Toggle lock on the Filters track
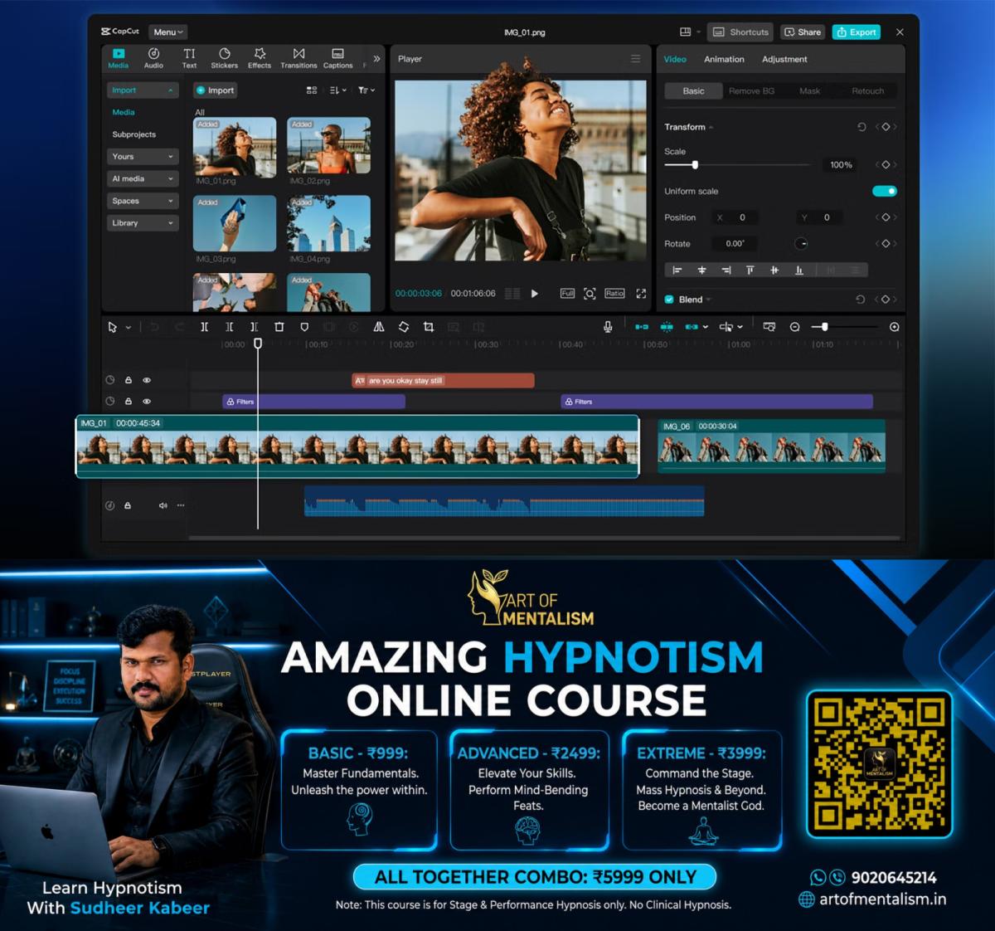 129,402
